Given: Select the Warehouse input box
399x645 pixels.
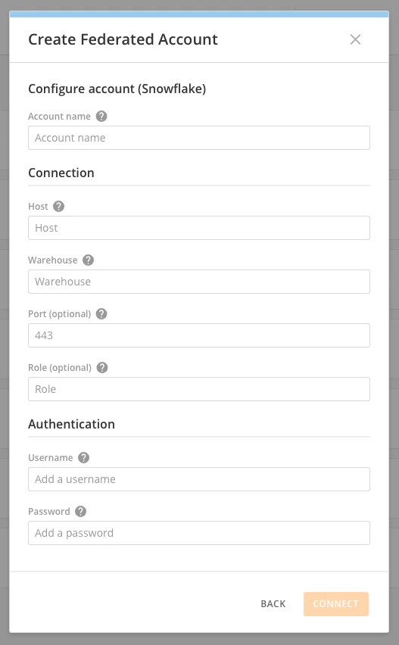Looking at the screenshot, I should (199, 282).
